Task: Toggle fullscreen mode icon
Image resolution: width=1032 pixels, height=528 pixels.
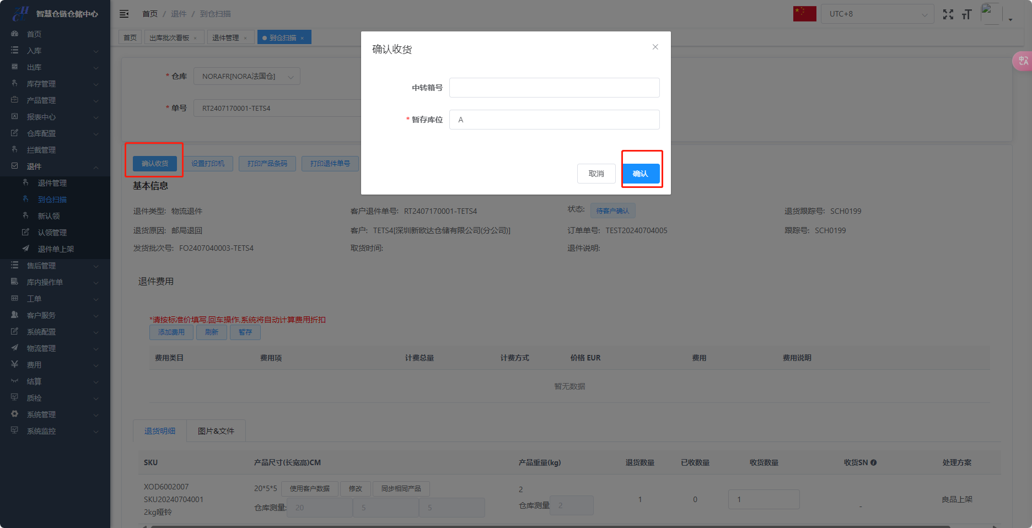Action: [x=948, y=14]
